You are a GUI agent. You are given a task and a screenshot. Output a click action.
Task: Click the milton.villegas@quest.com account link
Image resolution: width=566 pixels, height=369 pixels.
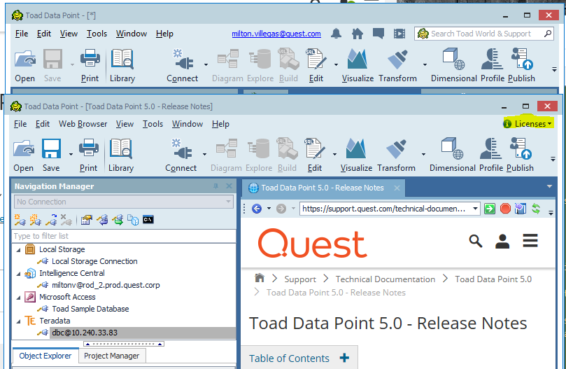pos(276,34)
